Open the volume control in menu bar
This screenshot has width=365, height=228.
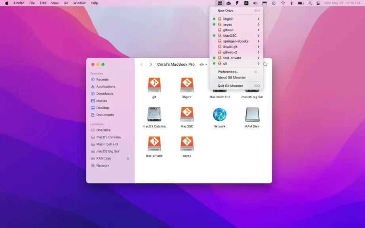[x=255, y=3]
